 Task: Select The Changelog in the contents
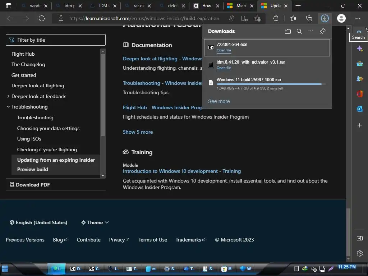[x=28, y=64]
